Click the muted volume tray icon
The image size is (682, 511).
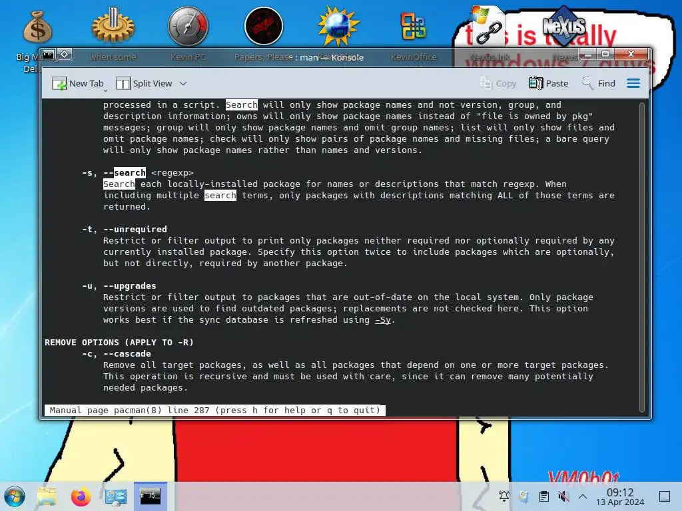(563, 496)
